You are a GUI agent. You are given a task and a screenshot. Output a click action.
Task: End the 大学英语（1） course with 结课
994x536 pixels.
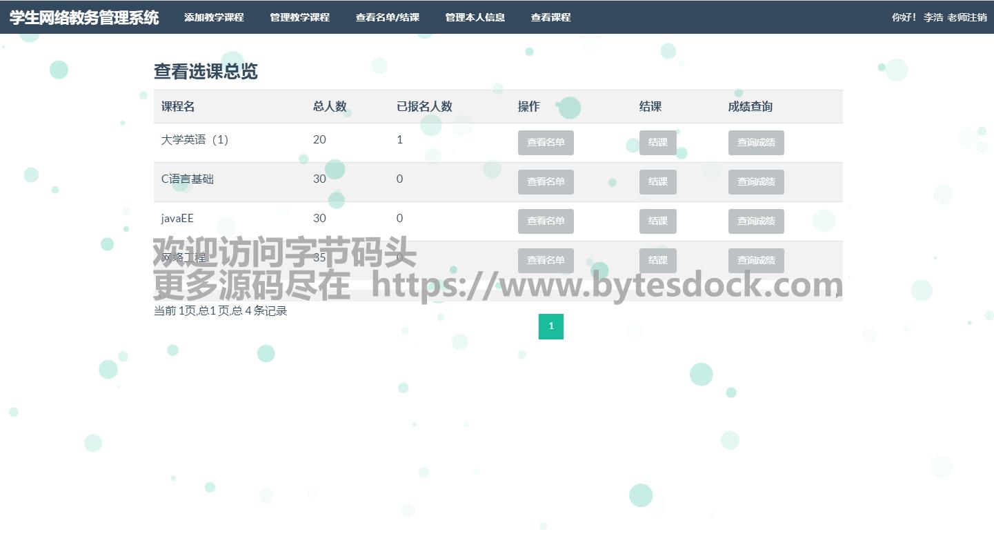[x=657, y=143]
